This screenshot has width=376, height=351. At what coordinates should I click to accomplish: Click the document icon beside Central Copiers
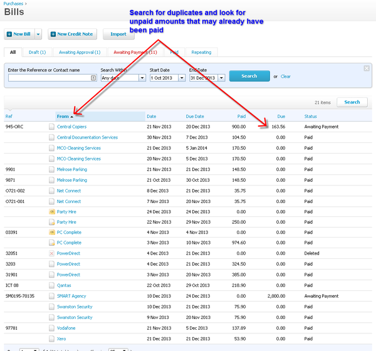[x=52, y=127]
